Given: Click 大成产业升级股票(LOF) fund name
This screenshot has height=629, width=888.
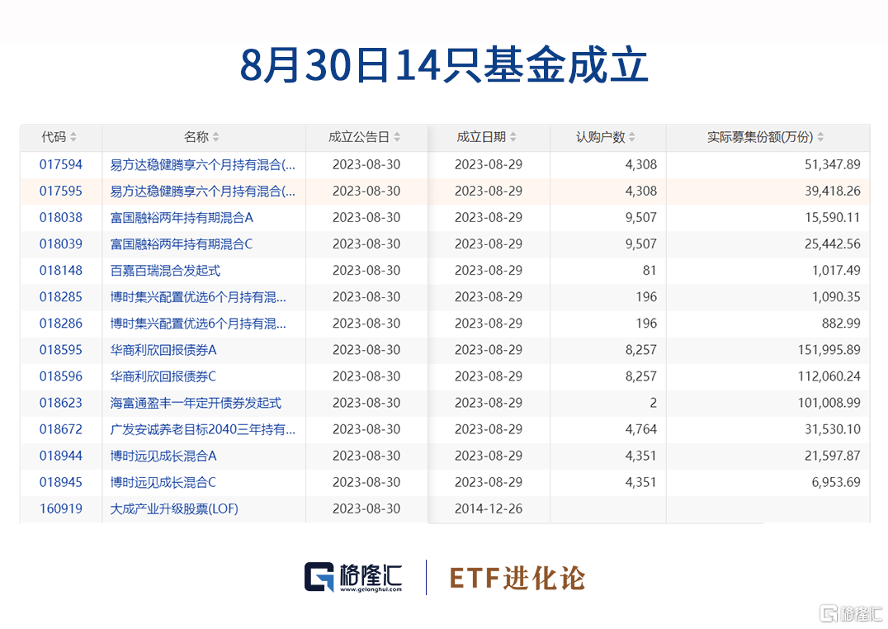Looking at the screenshot, I should [174, 508].
